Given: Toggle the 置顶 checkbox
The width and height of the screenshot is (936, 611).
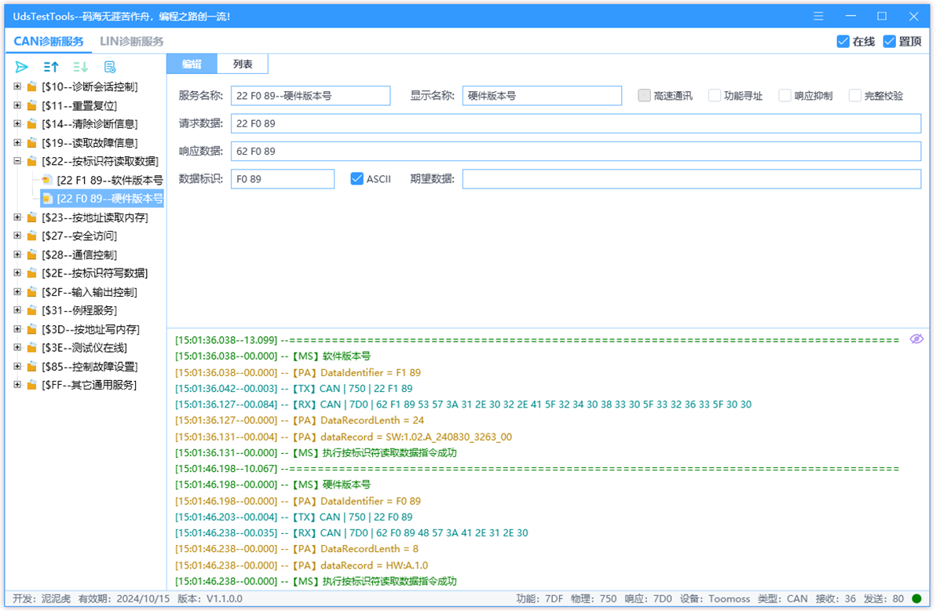Looking at the screenshot, I should point(890,41).
